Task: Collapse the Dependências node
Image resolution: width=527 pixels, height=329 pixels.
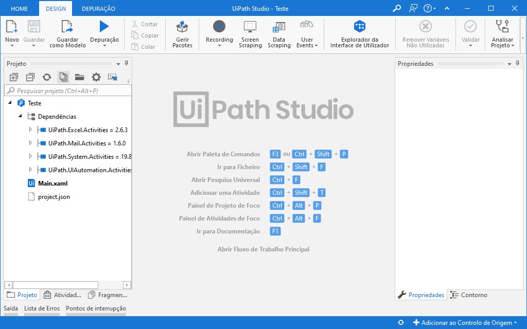Action: [x=20, y=116]
